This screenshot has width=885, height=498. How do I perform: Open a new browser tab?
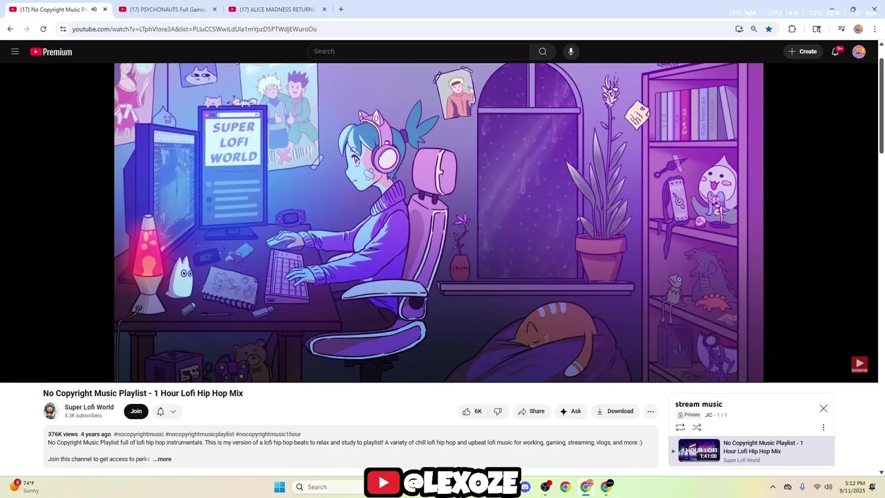click(x=341, y=10)
